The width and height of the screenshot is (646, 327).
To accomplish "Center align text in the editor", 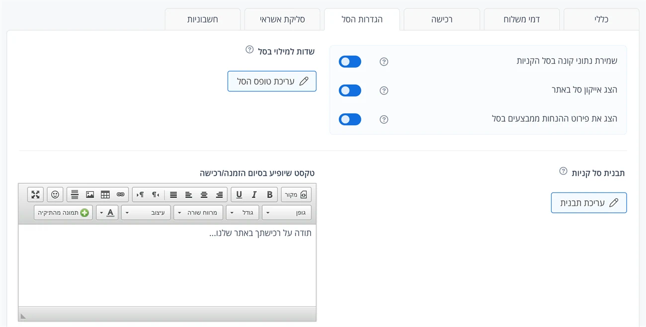I will tap(204, 195).
